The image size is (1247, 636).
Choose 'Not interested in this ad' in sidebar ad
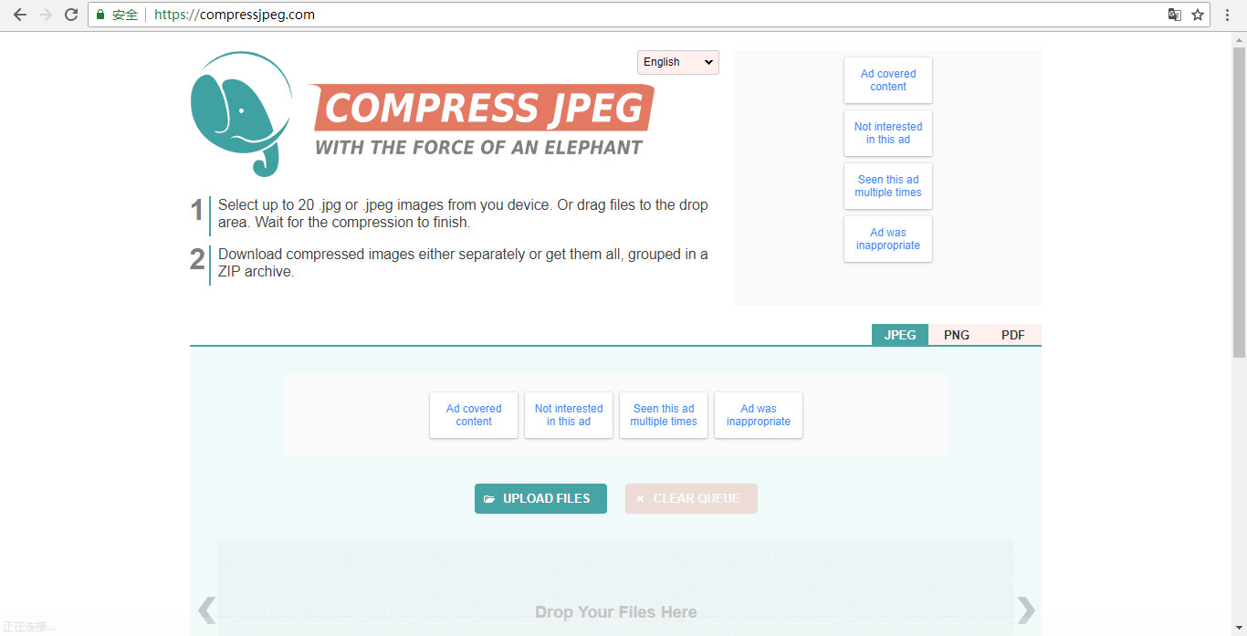[x=888, y=133]
